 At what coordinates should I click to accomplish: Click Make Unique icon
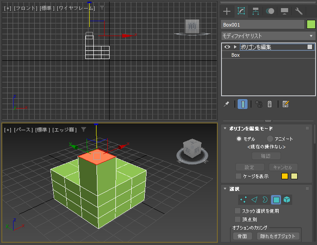tap(259, 104)
